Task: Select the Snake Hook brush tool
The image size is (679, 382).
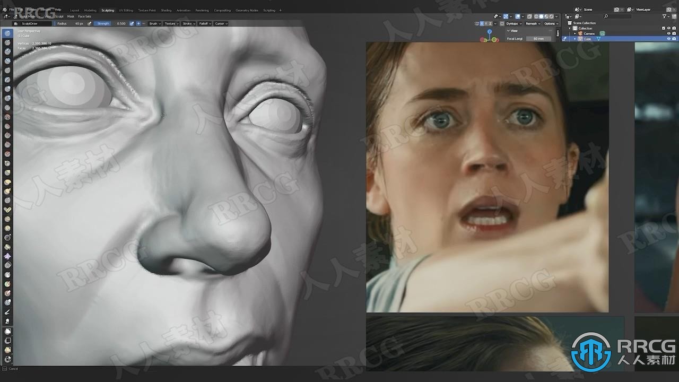Action: click(8, 191)
